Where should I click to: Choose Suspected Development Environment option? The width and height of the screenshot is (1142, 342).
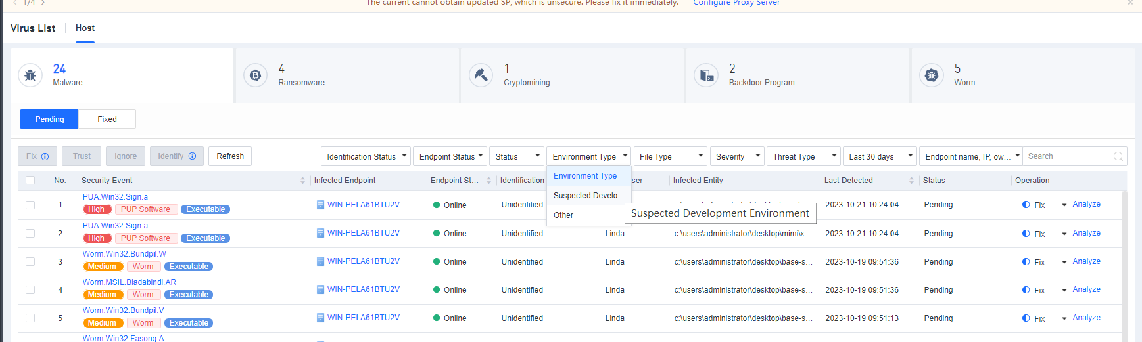pos(588,196)
